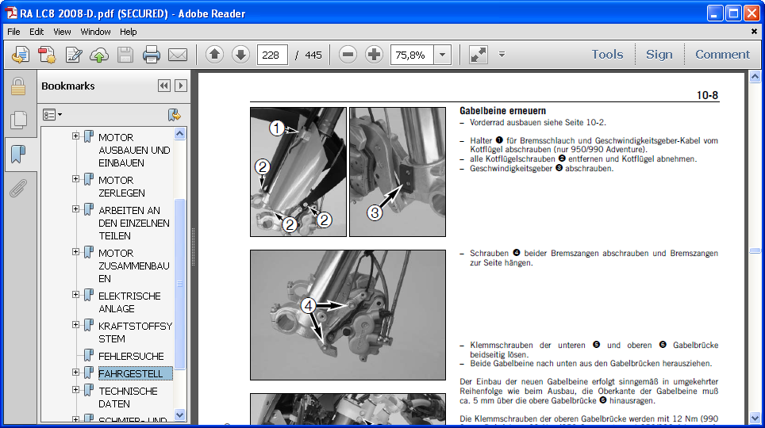The height and width of the screenshot is (428, 765).
Task: Click the Print file icon
Action: [151, 55]
